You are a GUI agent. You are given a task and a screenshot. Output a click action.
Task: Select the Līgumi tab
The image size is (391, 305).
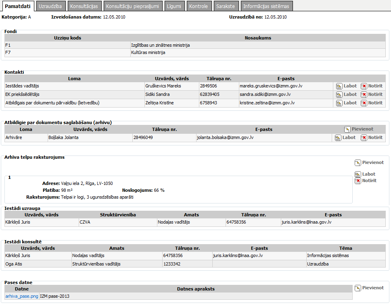[x=175, y=6]
